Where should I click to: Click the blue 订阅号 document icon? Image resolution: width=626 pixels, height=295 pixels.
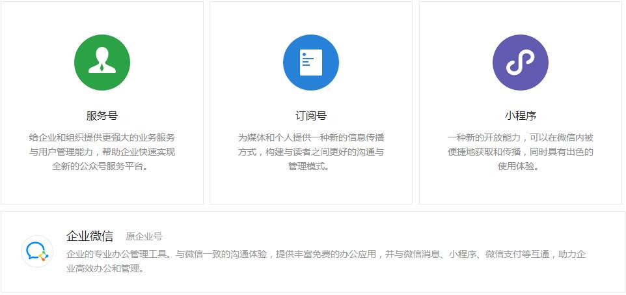310,63
